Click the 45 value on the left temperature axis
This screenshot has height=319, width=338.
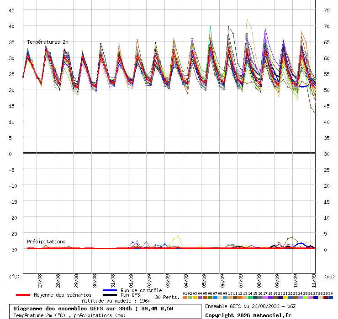[11, 10]
